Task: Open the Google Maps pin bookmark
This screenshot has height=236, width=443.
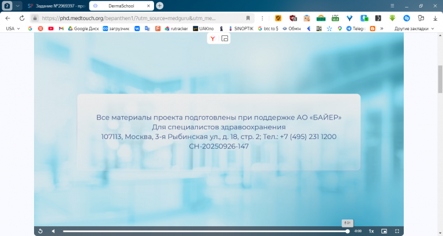Action: 340,28
